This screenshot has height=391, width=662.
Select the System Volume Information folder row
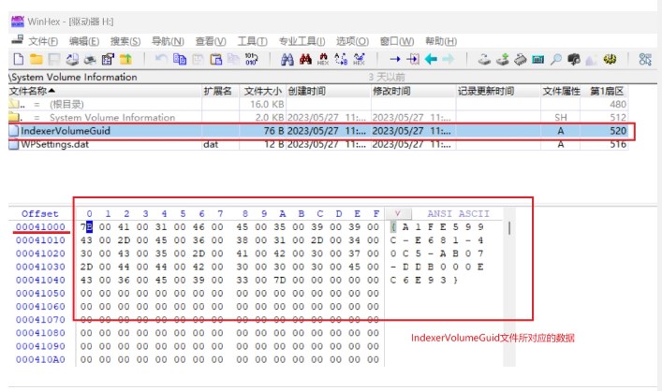pyautogui.click(x=318, y=117)
